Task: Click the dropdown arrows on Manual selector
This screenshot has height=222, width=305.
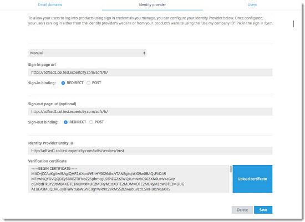Action: [144, 53]
